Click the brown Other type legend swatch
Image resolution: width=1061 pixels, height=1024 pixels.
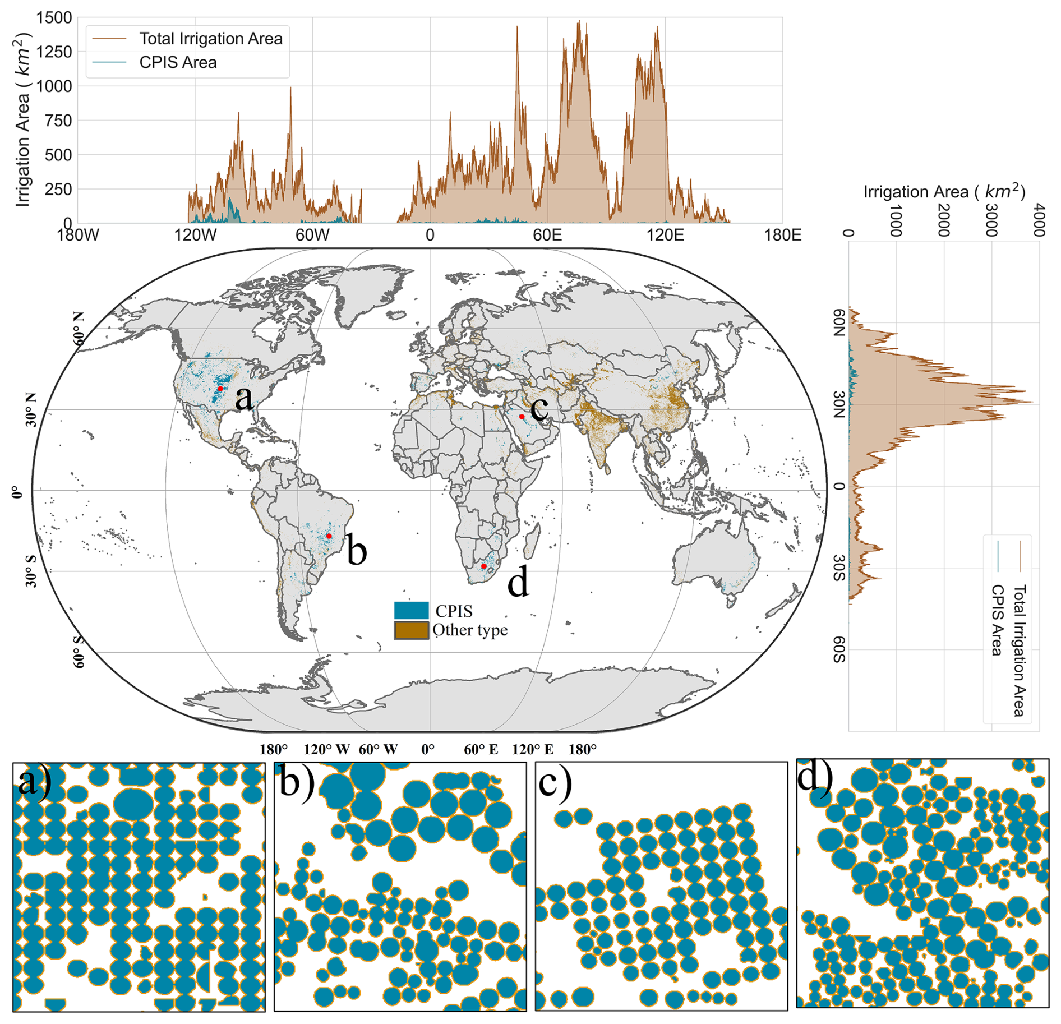click(x=411, y=630)
